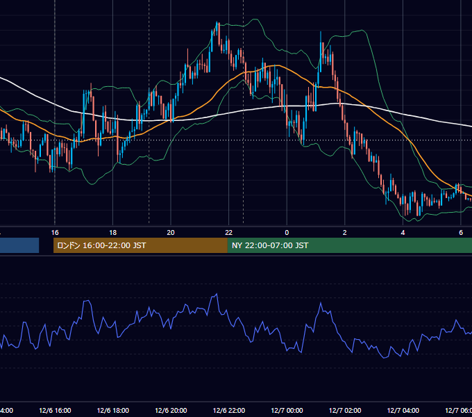This screenshot has height=417, width=472.
Task: Click the NY 22:00-07:00 JST session bar
Action: point(349,245)
